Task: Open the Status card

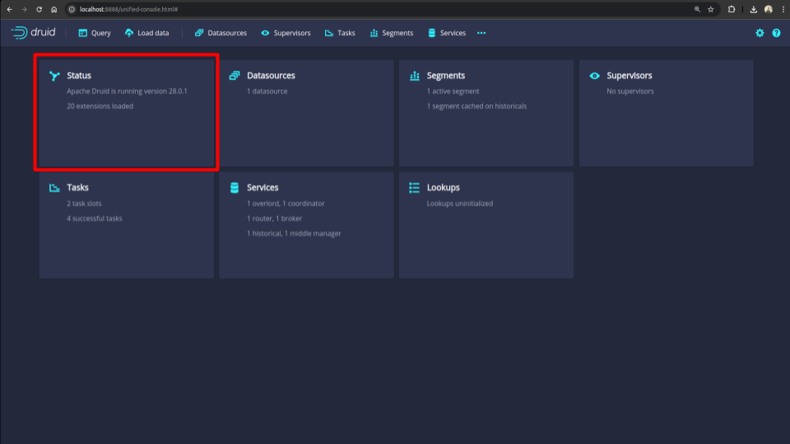Action: click(x=126, y=113)
